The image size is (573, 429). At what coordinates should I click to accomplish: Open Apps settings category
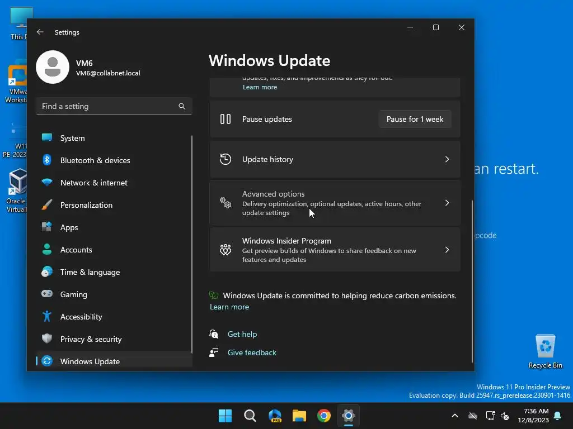[x=114, y=227]
